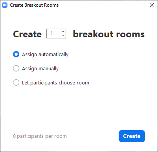Click the empty circle beside Assign manually
158x152 pixels.
(16, 69)
